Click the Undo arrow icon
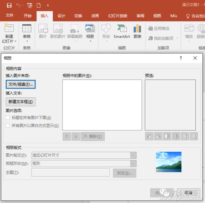 pyautogui.click(x=19, y=5)
